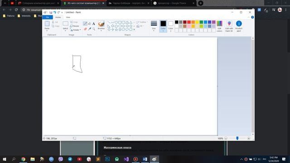
Task: Open Customize Quick Access Toolbar arrow
Action: (62, 12)
